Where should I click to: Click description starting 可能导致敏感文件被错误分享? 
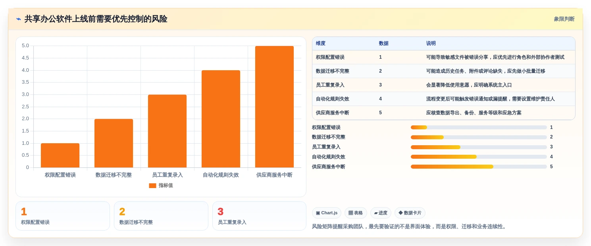pos(495,57)
